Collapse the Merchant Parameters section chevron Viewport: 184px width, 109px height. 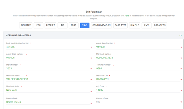click(180, 35)
